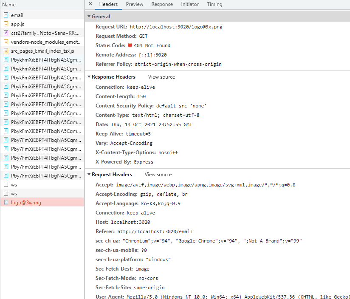This screenshot has width=350, height=299.
Task: Click the Accept-Encoding gzip, deflate, br value
Action: [164, 195]
